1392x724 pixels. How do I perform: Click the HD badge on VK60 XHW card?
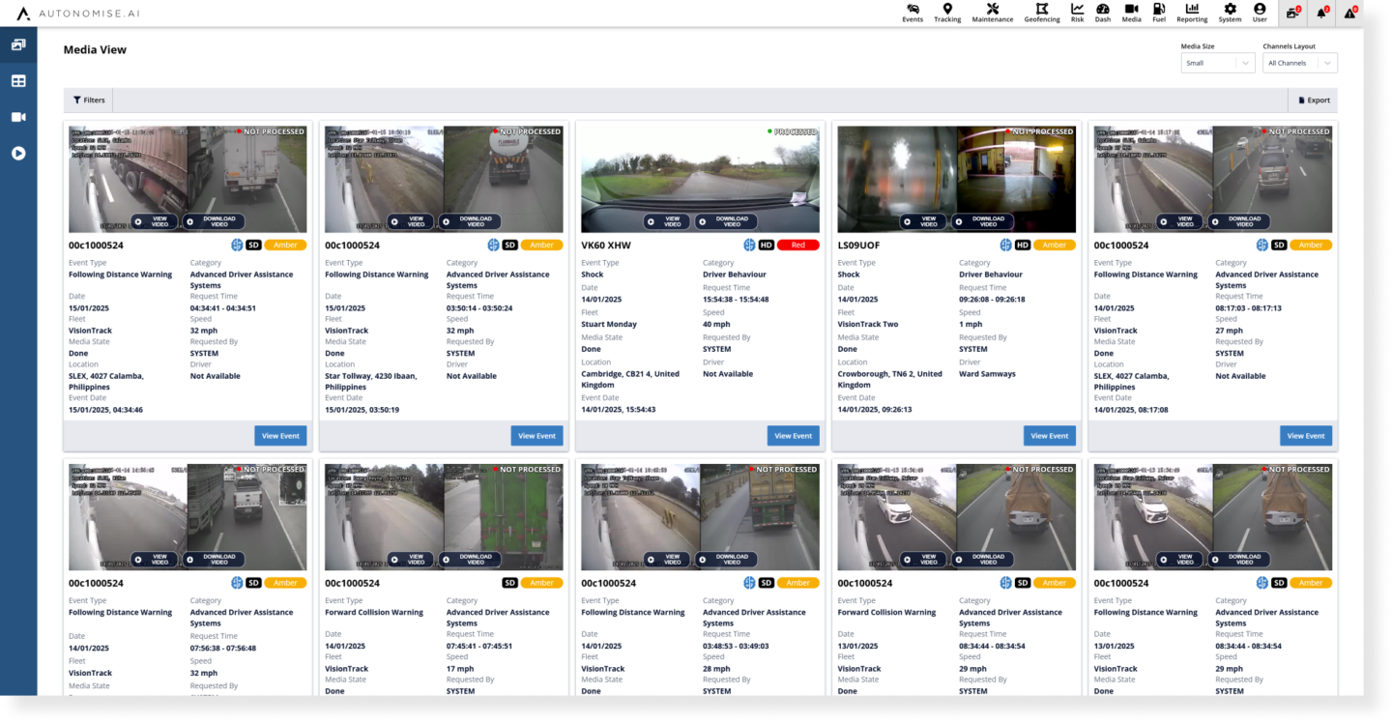click(x=766, y=246)
